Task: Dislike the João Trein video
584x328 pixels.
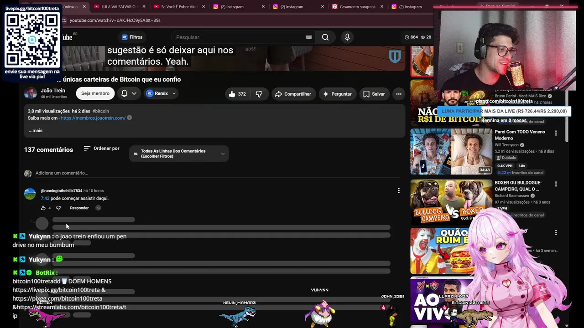Action: pos(259,94)
